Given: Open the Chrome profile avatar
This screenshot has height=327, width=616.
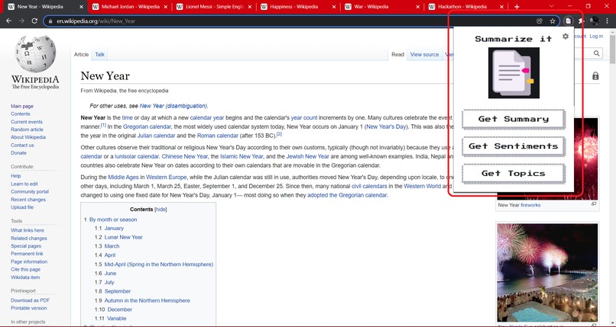Looking at the screenshot, I should [595, 21].
